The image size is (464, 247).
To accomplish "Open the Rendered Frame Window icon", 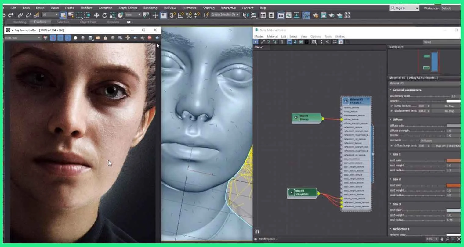I will 324,15.
